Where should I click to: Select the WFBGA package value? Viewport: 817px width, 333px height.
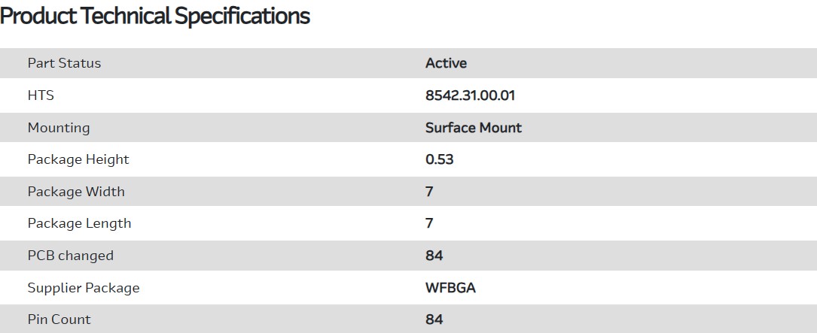click(450, 288)
